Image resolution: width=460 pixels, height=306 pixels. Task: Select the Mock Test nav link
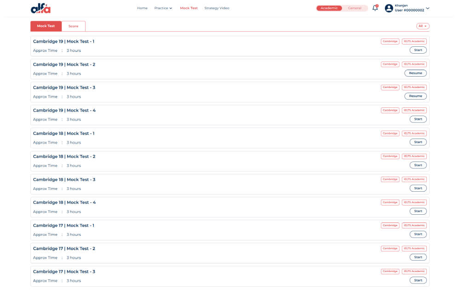tap(189, 8)
